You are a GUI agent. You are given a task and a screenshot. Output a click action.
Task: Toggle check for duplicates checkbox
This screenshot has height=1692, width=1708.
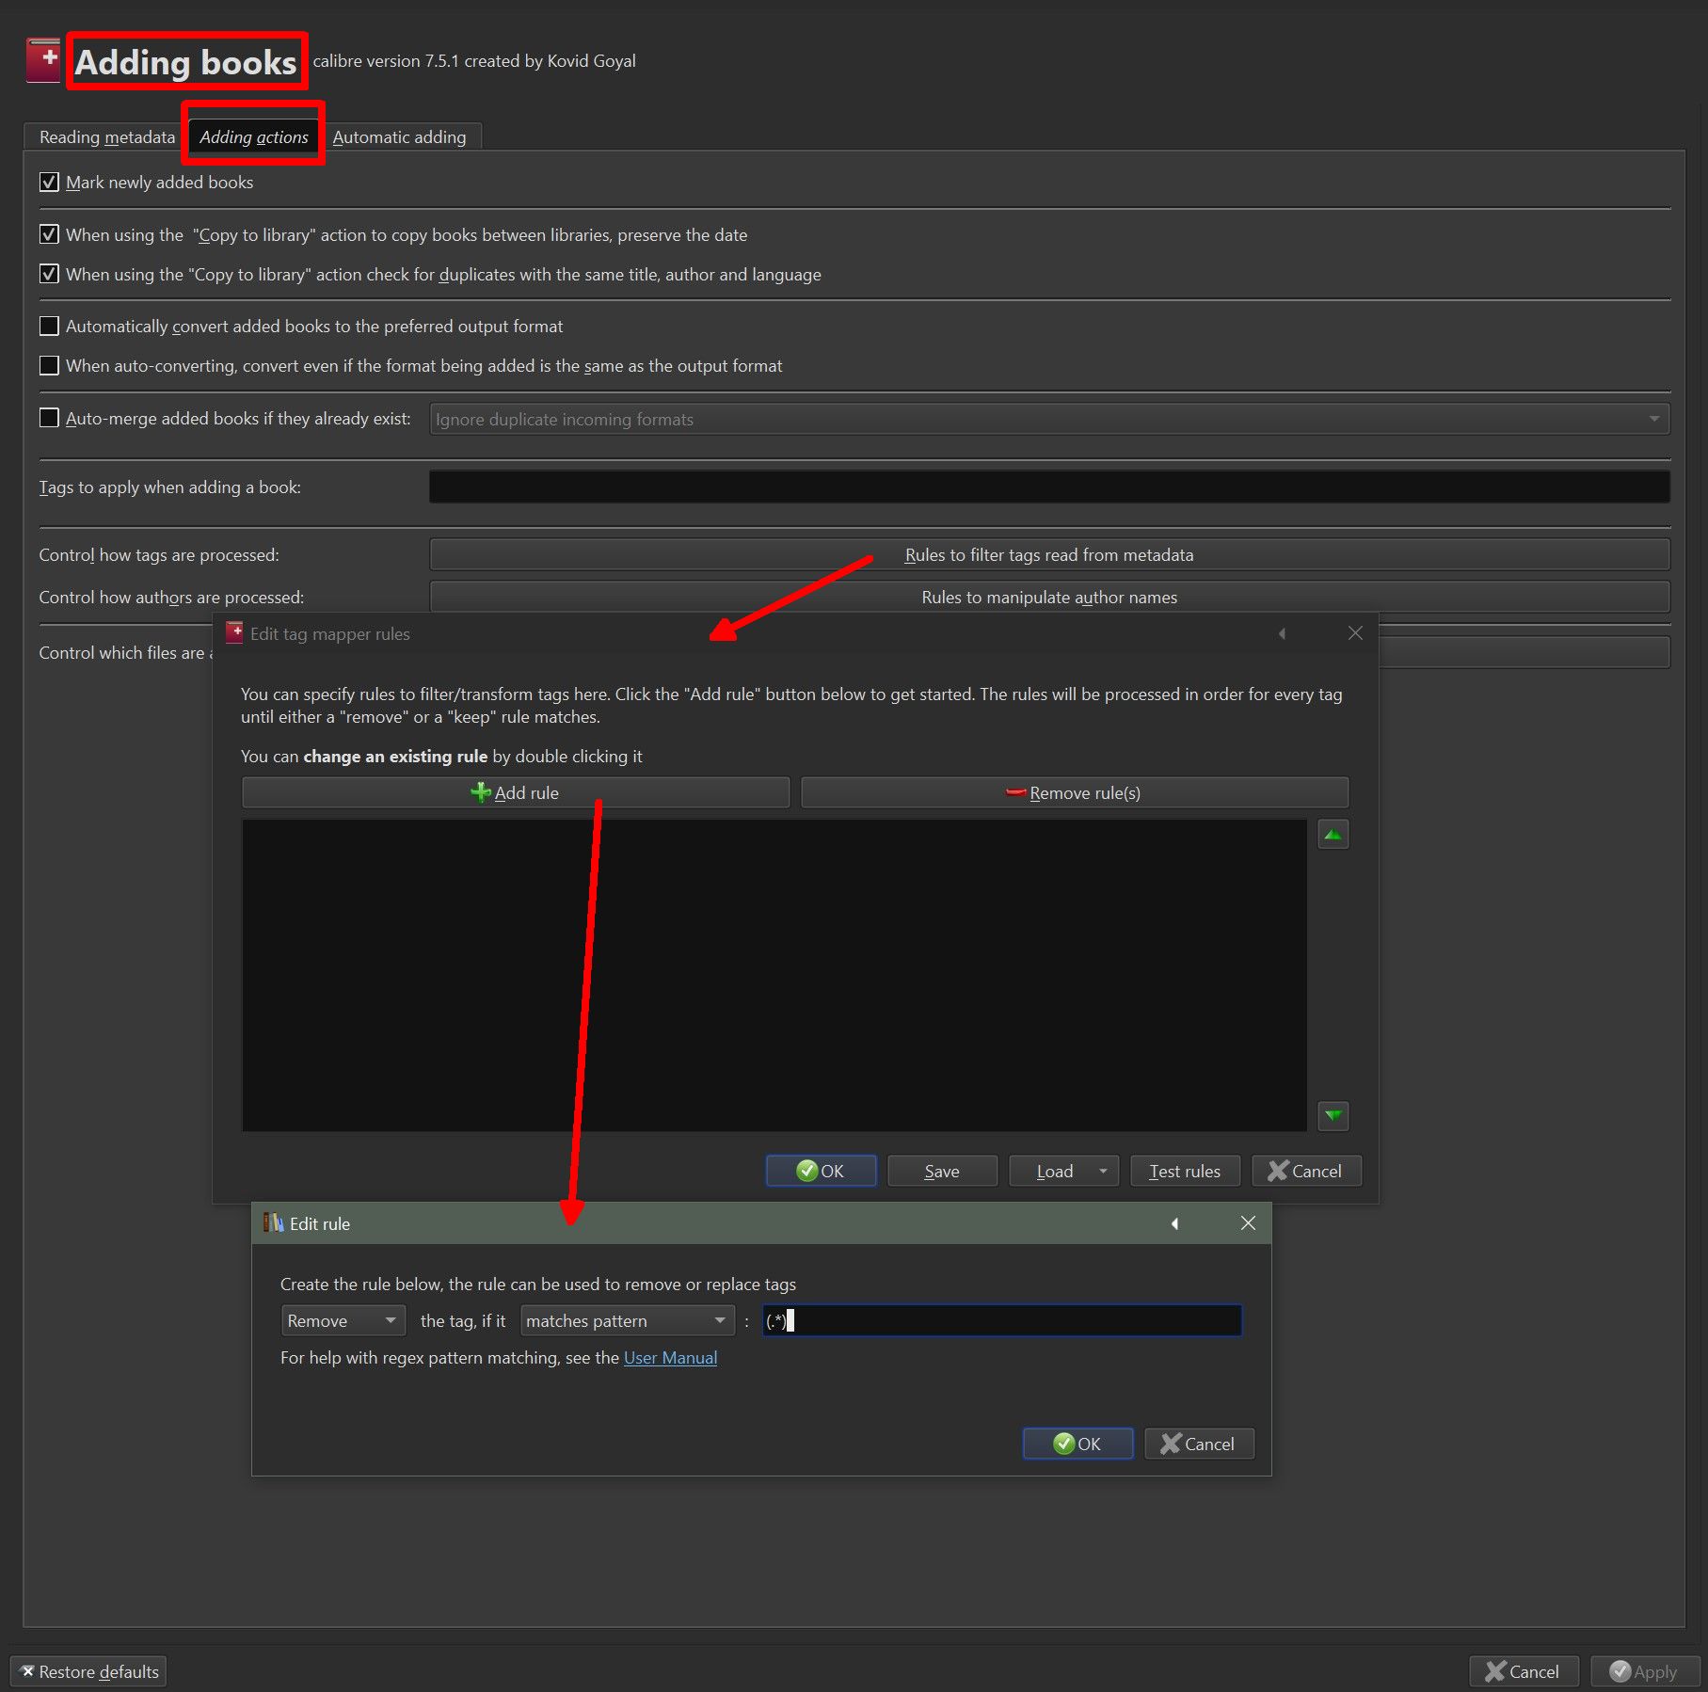coord(49,274)
